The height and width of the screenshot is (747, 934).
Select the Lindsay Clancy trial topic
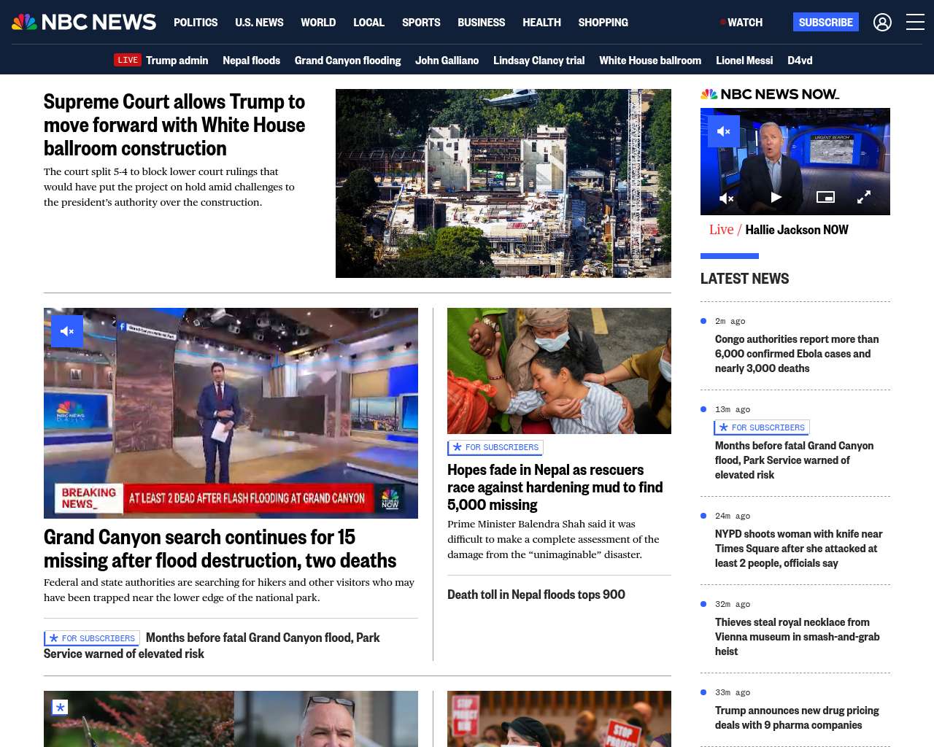point(539,60)
